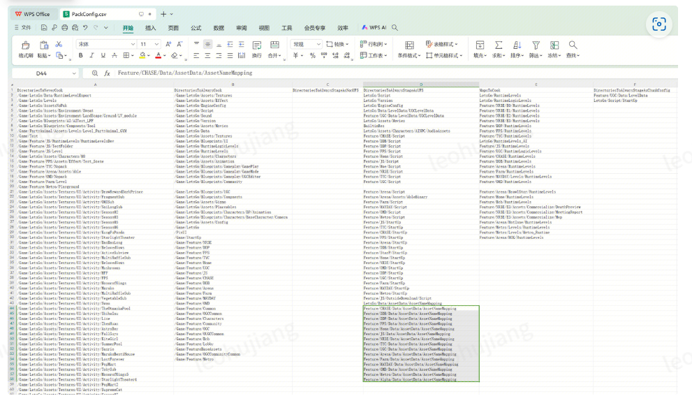Viewport: 692px width, 417px height.
Task: Click the Freeze Panes (冻结) icon
Action: coord(554,45)
